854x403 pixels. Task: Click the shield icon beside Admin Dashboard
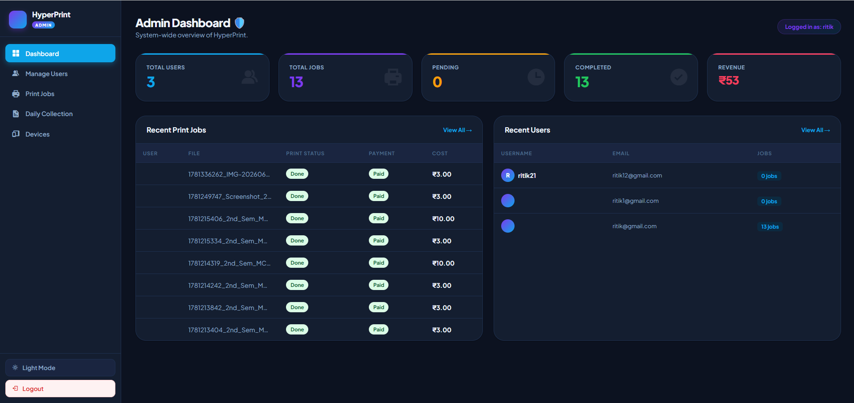(x=239, y=23)
